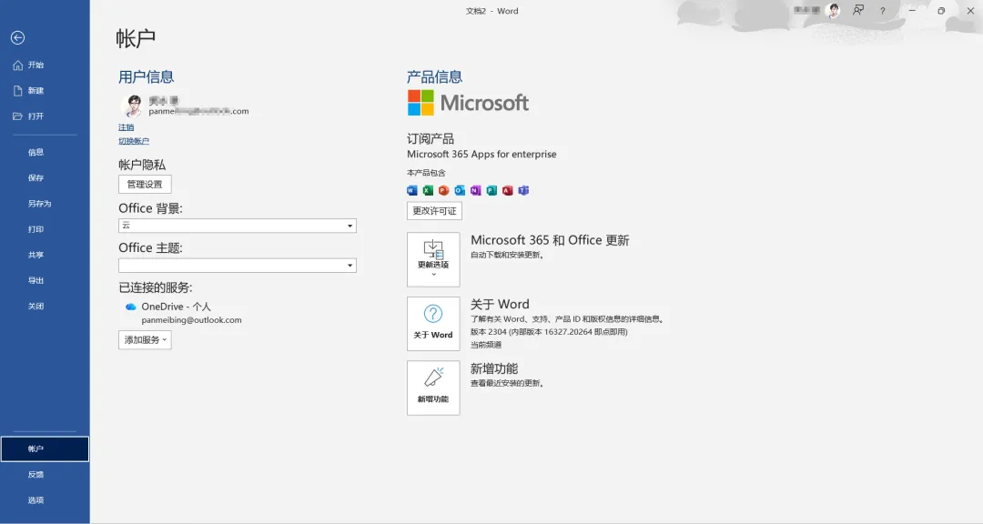Click the 版本 2304 build number text
The height and width of the screenshot is (524, 983).
[549, 332]
